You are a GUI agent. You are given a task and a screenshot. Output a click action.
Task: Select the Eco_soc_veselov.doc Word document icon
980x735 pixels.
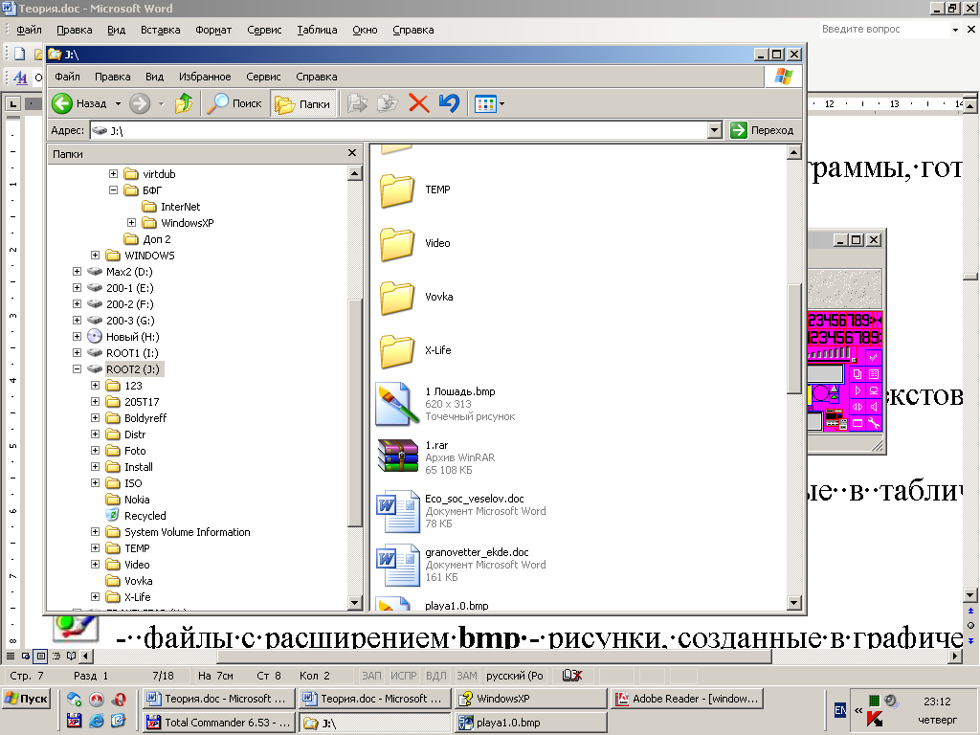click(397, 510)
